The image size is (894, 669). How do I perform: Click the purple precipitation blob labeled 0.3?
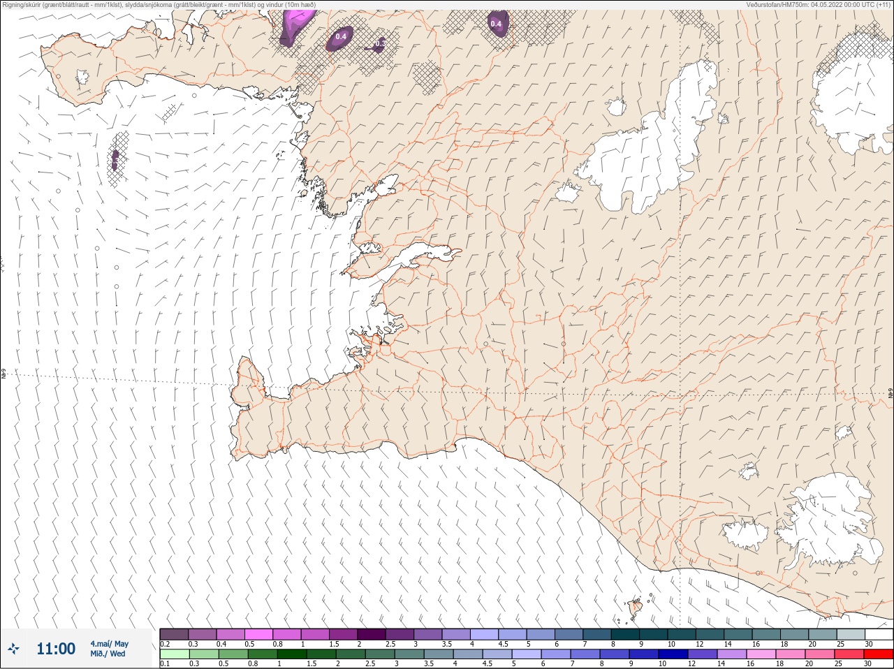coord(378,45)
